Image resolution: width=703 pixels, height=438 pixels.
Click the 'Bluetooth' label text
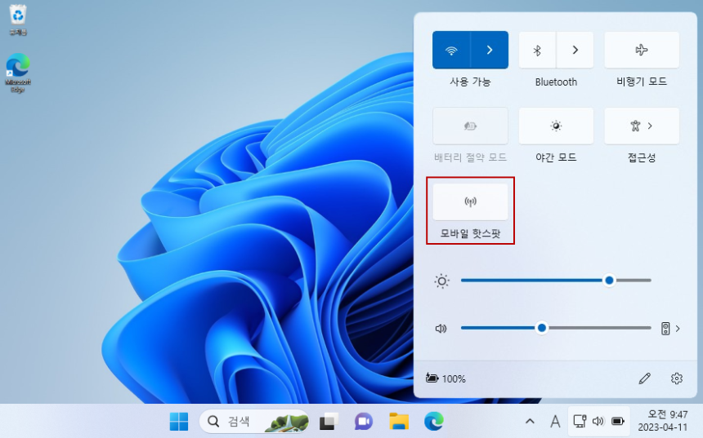point(556,82)
